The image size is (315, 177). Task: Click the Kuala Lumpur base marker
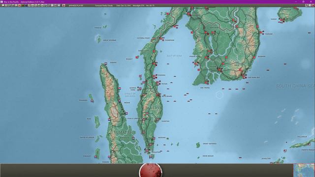[144, 119]
